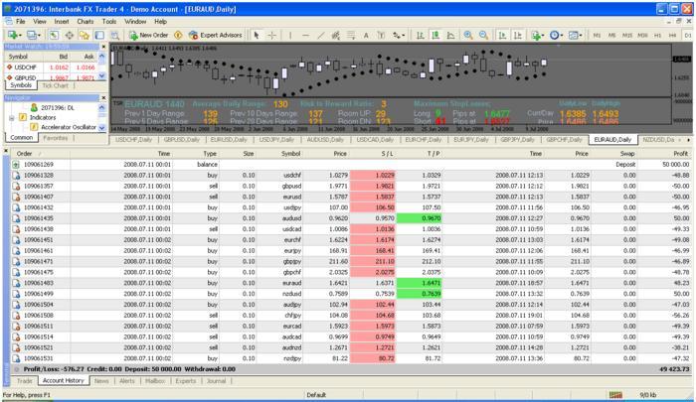Select the Vertical Line drawing tool
Viewport: 696px width, 402px height.
click(290, 35)
